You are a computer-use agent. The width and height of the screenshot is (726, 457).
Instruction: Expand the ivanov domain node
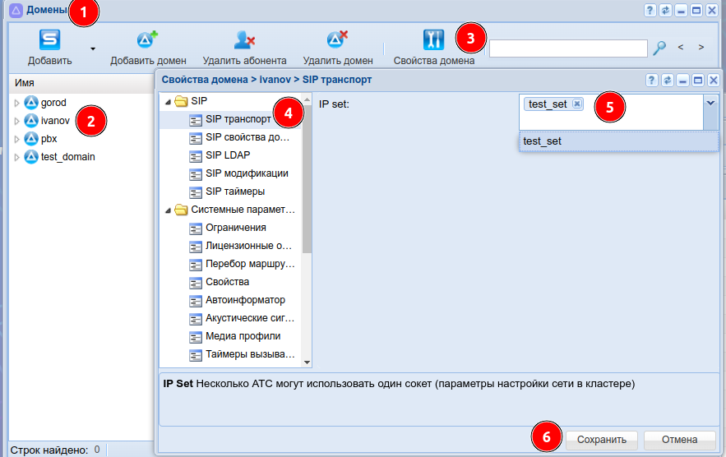[16, 121]
